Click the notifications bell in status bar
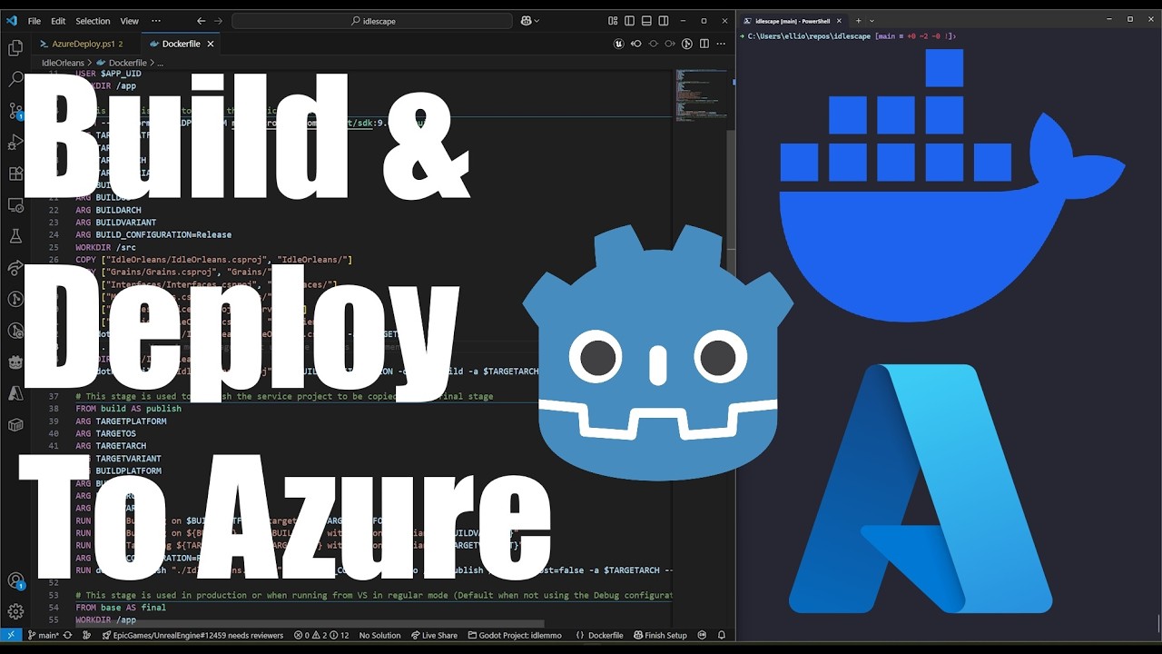 pyautogui.click(x=722, y=635)
